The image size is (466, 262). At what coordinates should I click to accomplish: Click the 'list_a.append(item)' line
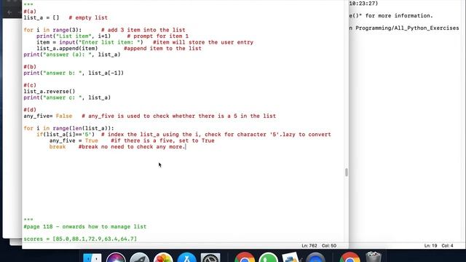coord(67,49)
